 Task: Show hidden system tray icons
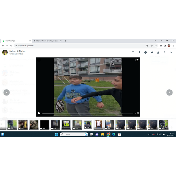point(149,134)
